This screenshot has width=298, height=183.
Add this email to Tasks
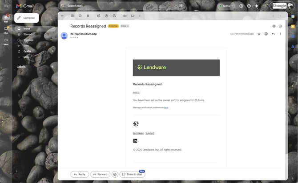114,16
